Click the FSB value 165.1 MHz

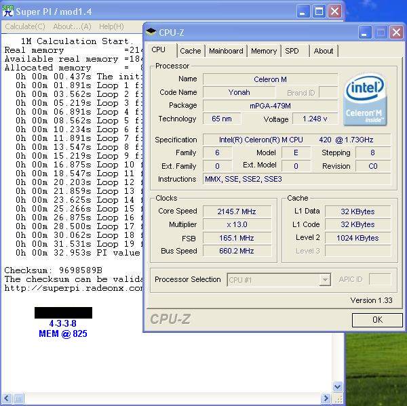point(237,238)
